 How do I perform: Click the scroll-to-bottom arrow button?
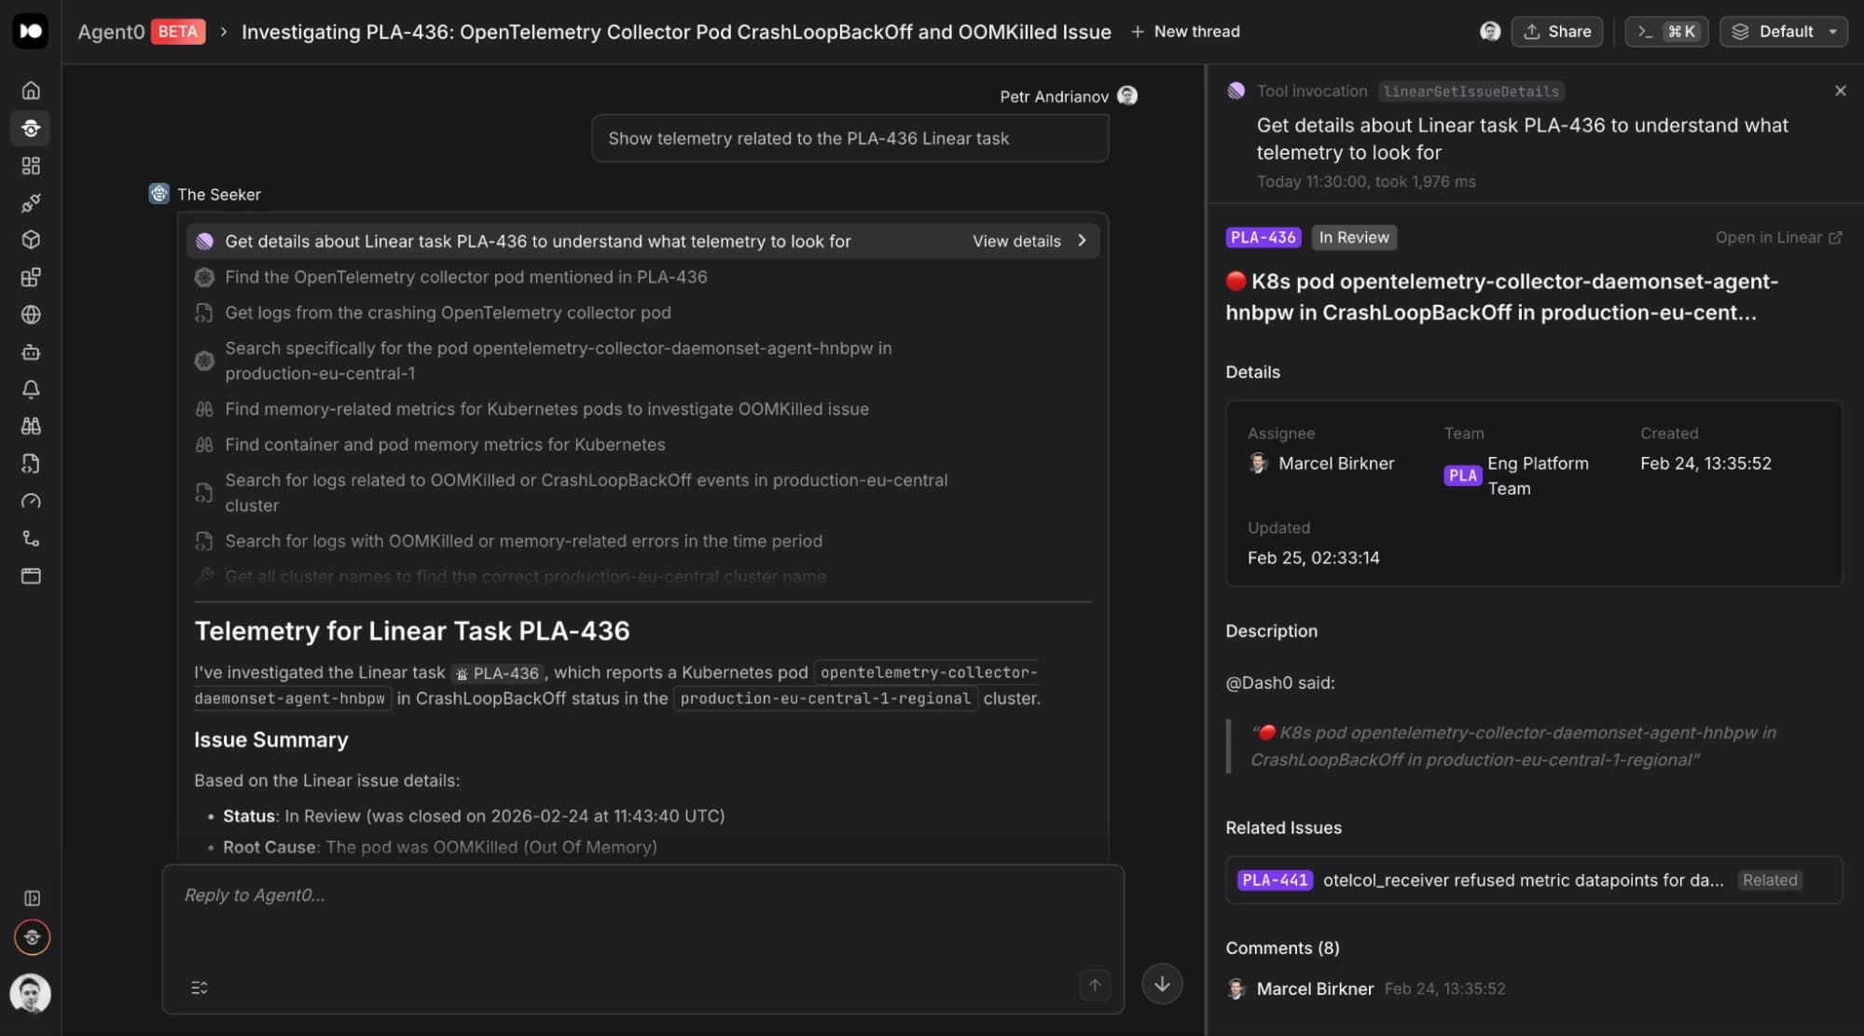click(x=1162, y=984)
